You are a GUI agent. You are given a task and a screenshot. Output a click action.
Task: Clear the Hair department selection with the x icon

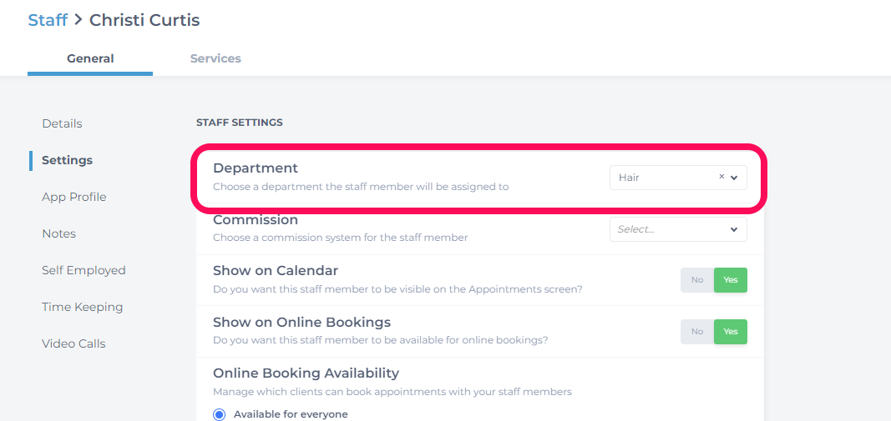721,177
